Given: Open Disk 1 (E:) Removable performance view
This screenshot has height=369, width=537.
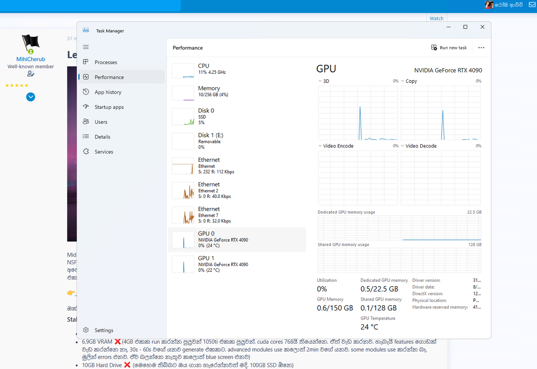Looking at the screenshot, I should (x=237, y=141).
